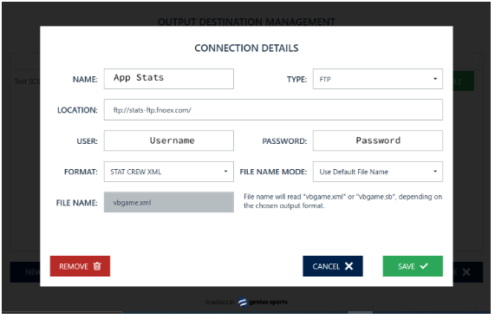Click the checkmark icon on Save button

(x=424, y=266)
